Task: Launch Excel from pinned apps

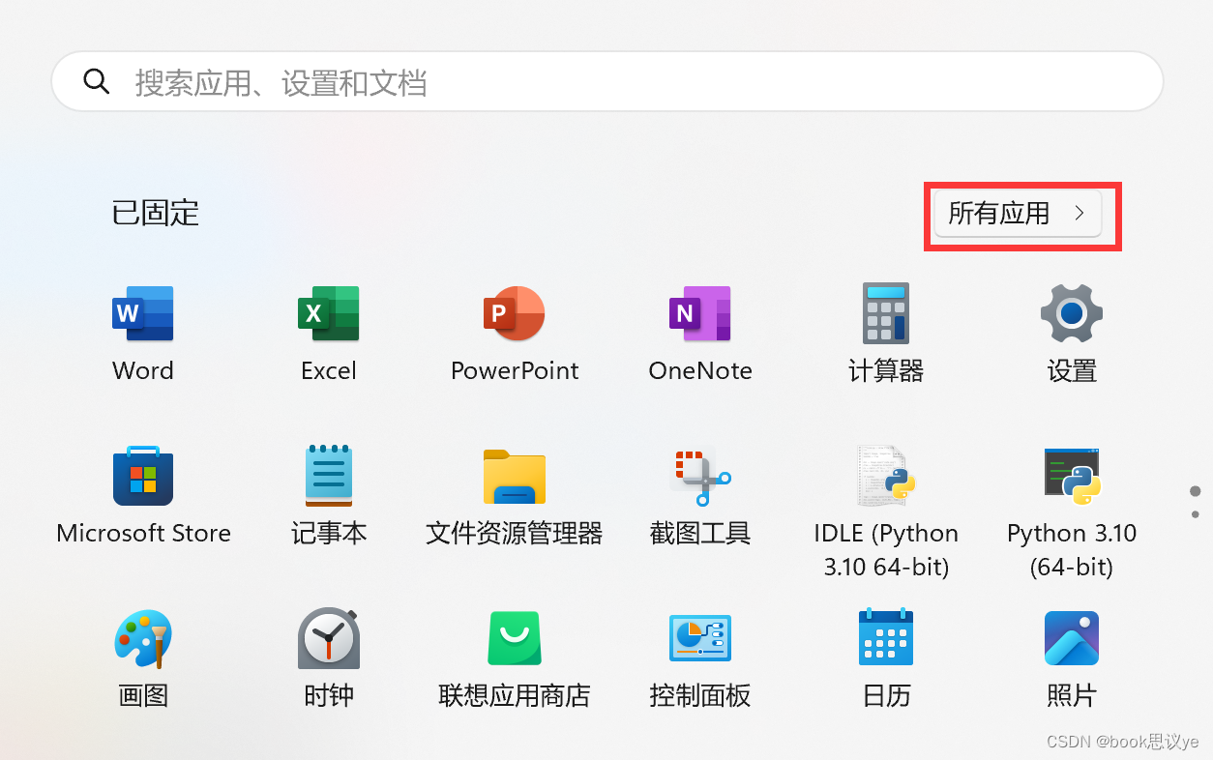Action: (329, 313)
